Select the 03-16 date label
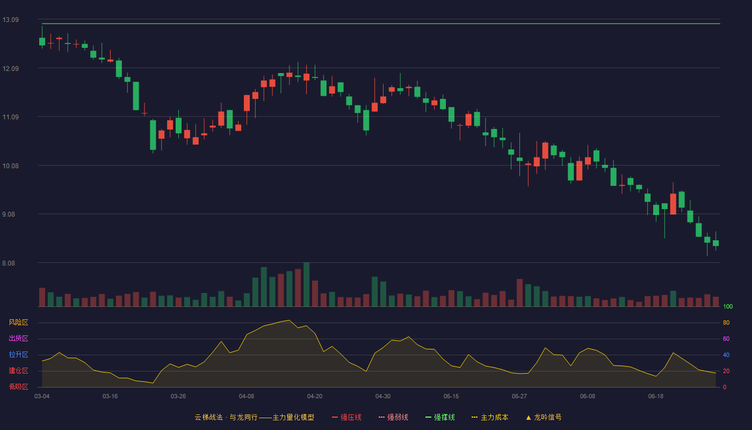 pyautogui.click(x=110, y=396)
